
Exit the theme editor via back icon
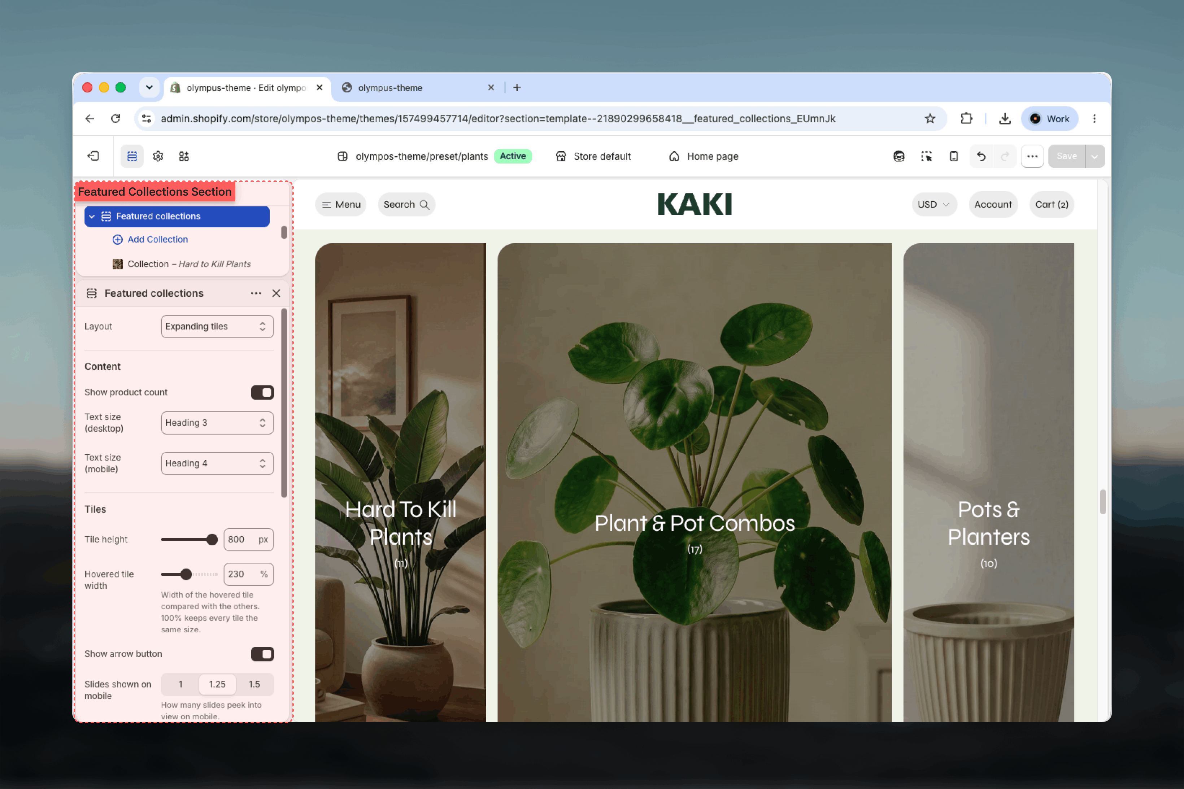[93, 156]
